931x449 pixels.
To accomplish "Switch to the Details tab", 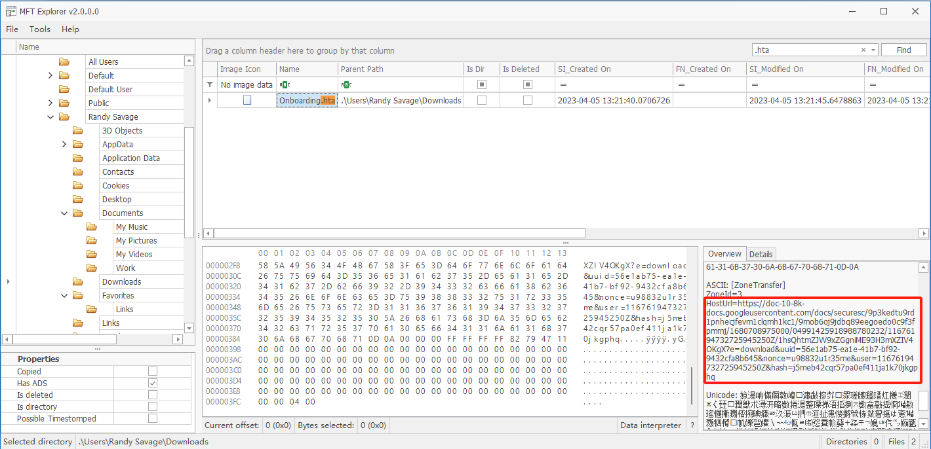I will [x=761, y=254].
